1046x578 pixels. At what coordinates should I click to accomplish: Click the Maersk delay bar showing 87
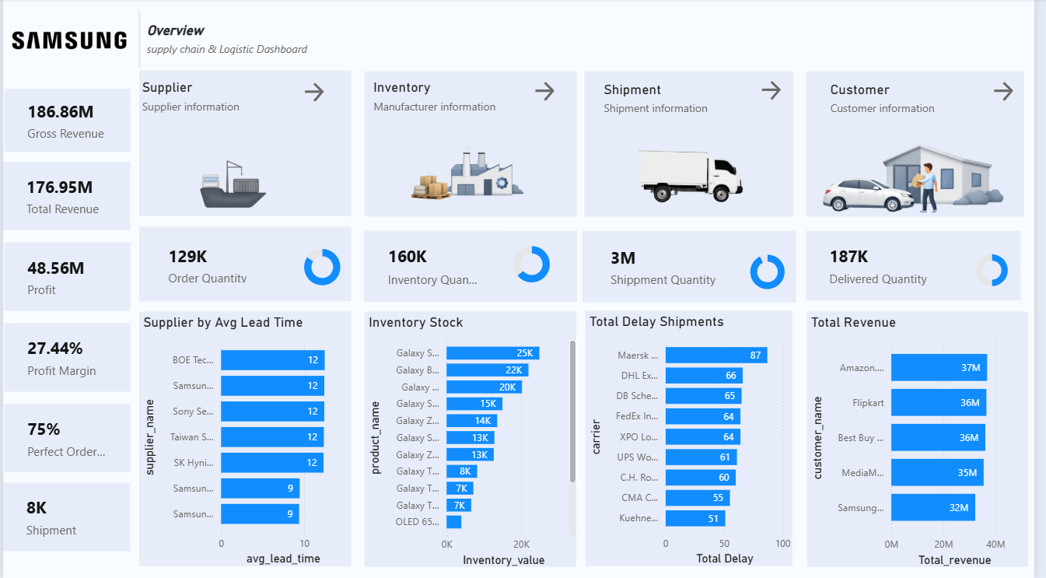[716, 356]
